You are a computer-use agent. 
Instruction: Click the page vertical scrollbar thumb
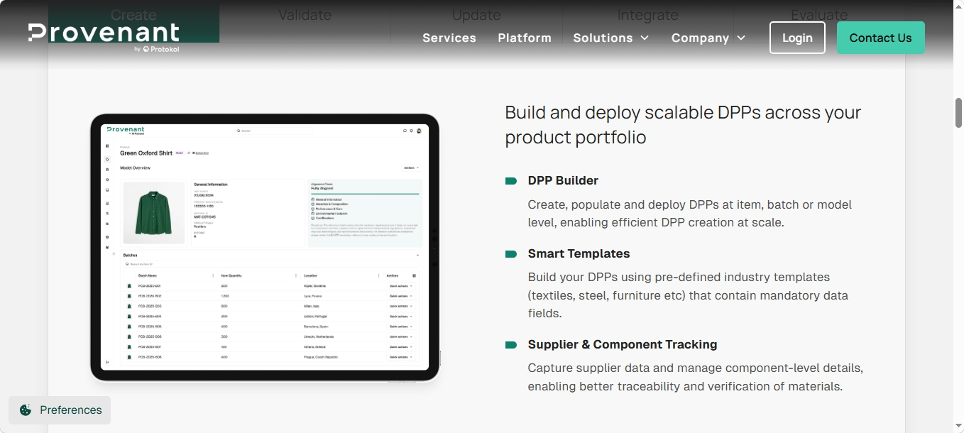click(958, 112)
